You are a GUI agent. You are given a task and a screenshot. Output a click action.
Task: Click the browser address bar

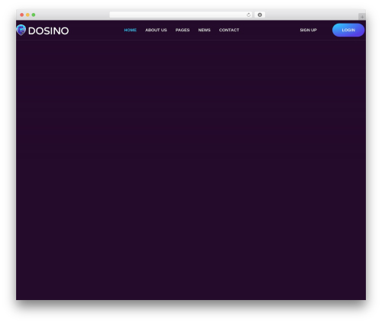click(181, 15)
